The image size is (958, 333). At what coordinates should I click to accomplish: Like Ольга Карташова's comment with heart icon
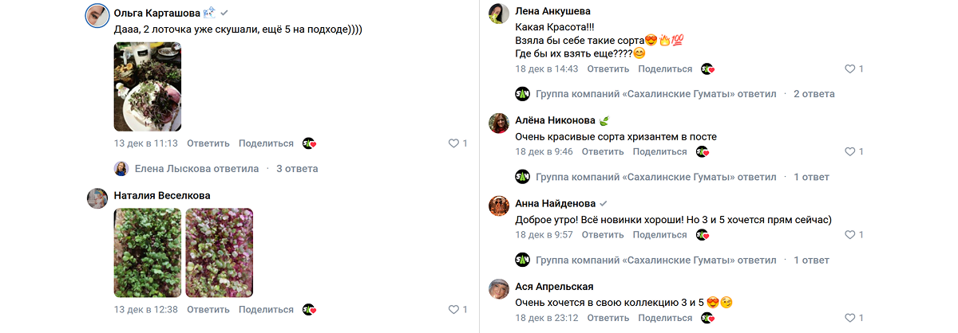click(453, 143)
